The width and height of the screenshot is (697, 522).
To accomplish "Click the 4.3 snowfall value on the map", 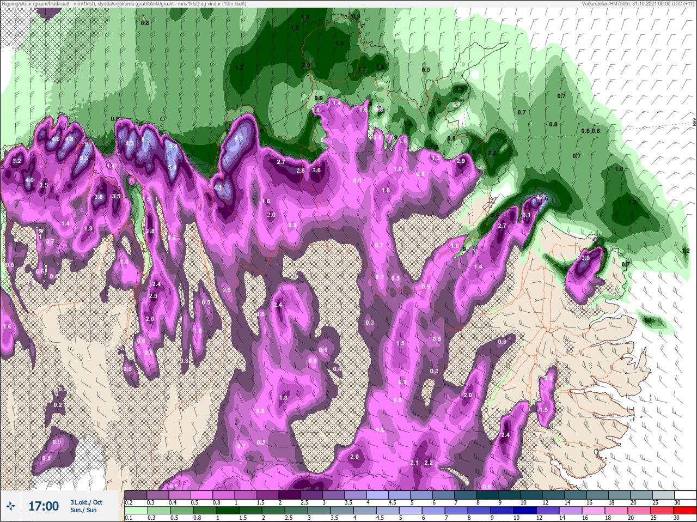I will (130, 143).
